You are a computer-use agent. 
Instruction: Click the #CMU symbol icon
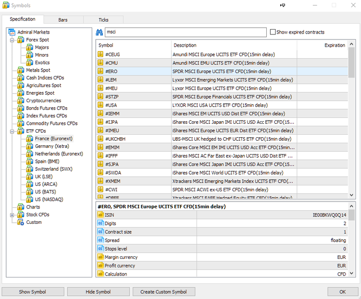[x=100, y=63]
